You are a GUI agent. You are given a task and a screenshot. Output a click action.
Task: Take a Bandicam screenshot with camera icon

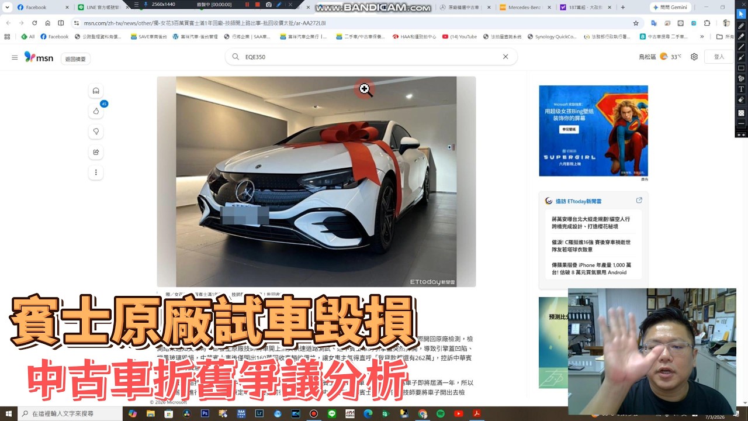tap(268, 5)
